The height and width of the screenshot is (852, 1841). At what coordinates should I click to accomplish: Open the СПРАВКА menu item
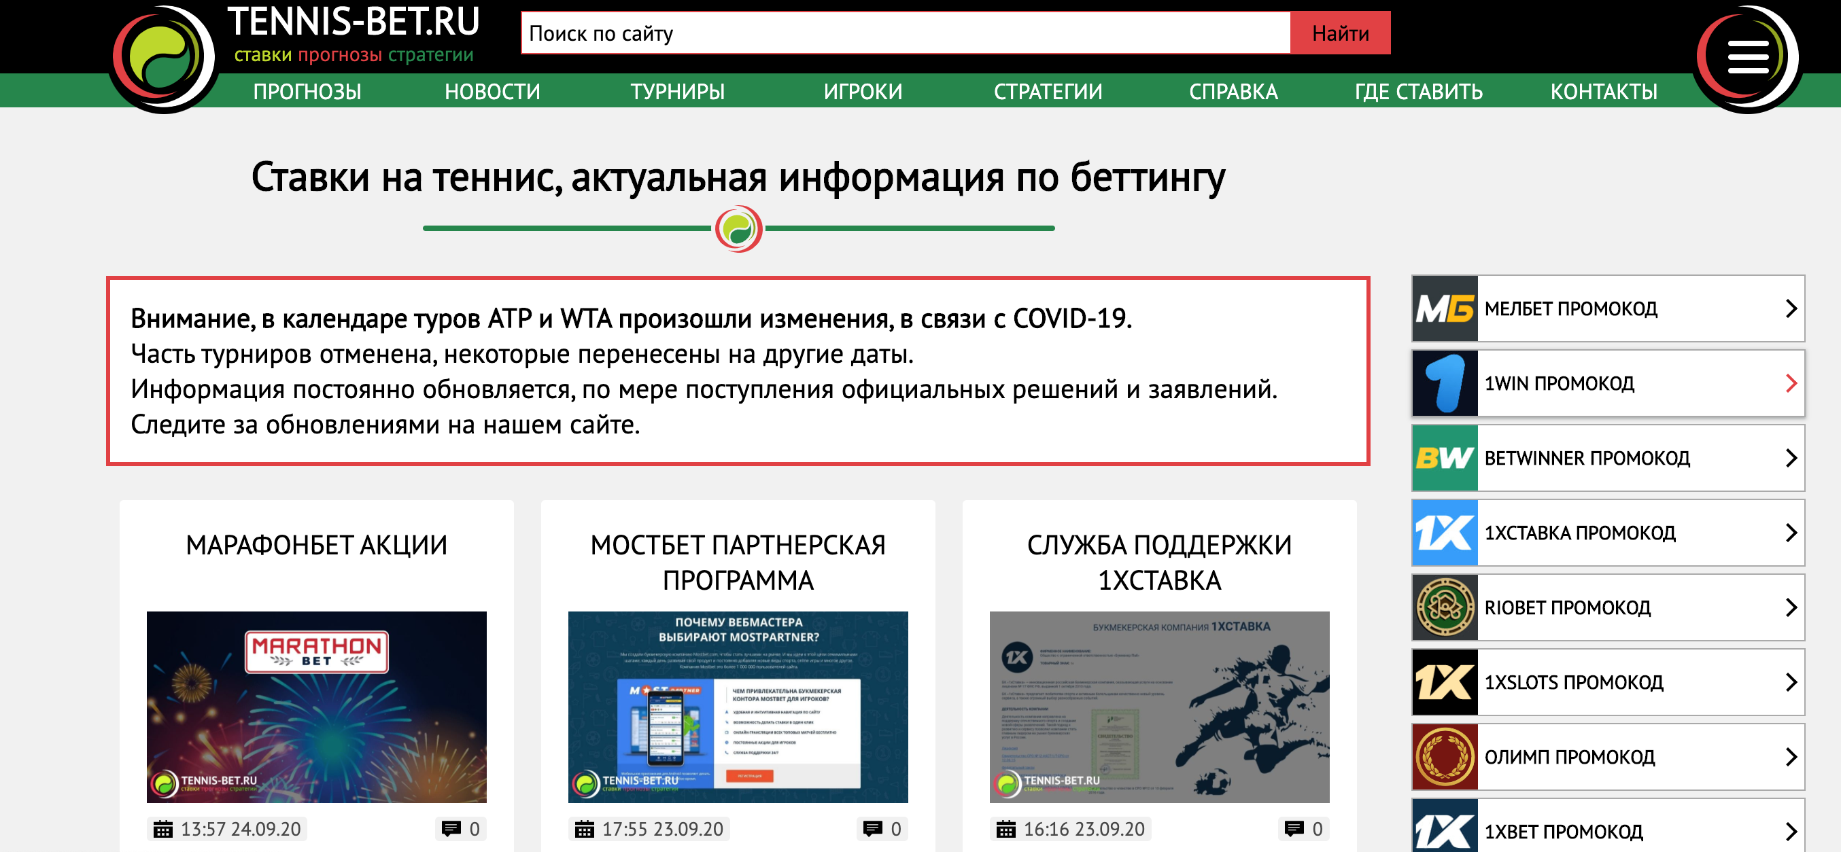point(1233,92)
